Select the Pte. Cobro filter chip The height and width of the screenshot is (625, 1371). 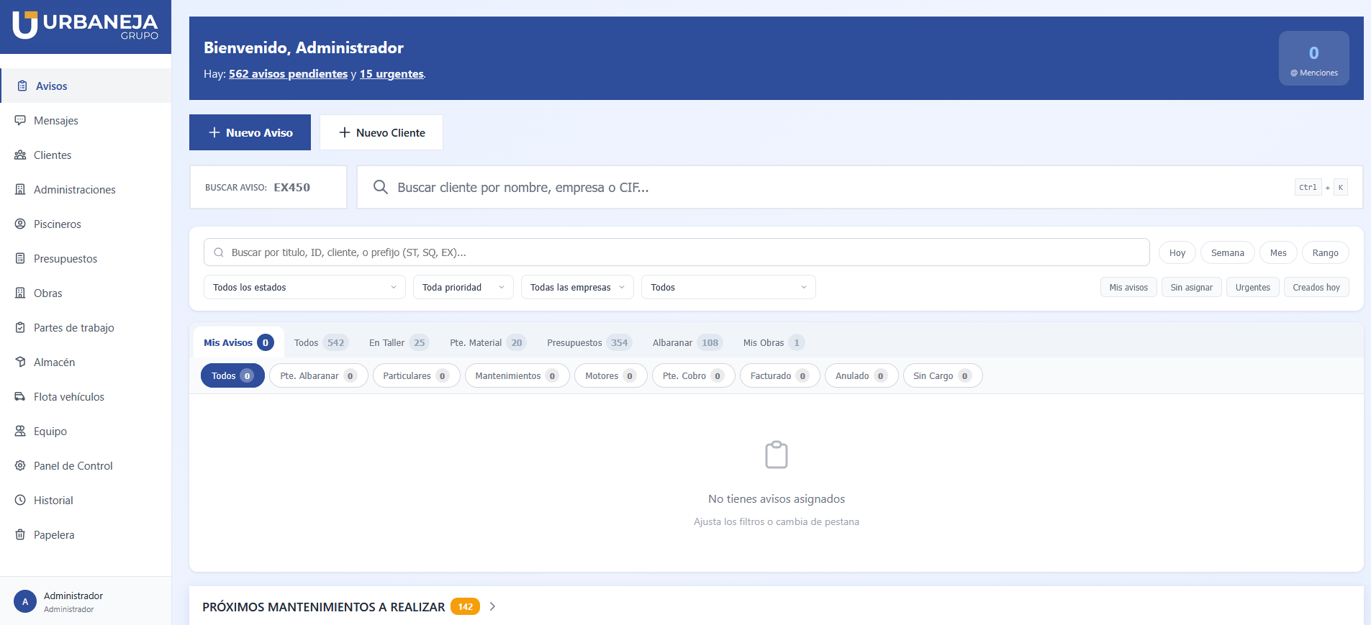coord(694,375)
